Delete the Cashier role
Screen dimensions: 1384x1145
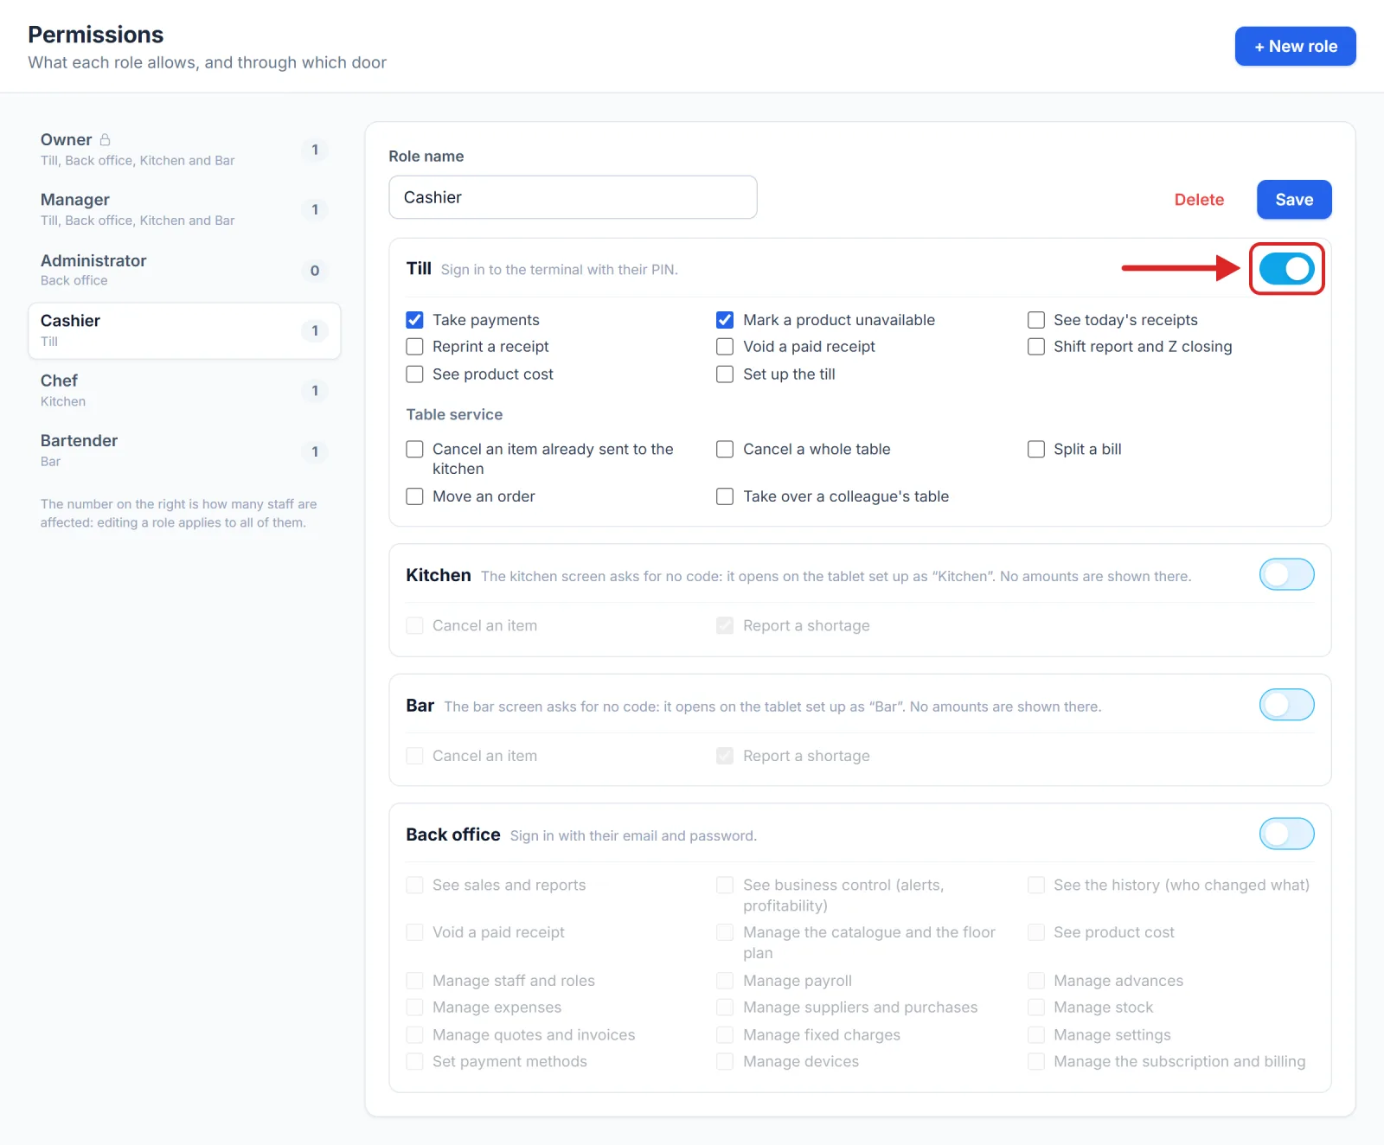click(1199, 200)
